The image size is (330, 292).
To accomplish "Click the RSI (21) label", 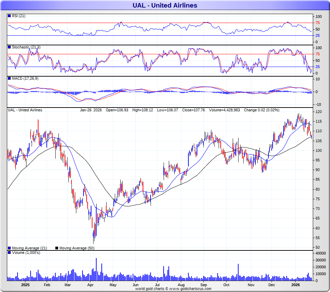I will pyautogui.click(x=19, y=16).
